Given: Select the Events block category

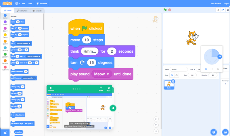Looking at the screenshot, I should pyautogui.click(x=5, y=35).
